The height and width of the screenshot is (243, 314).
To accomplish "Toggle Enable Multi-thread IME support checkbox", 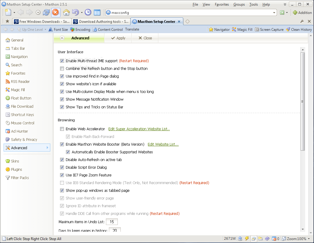I will pos(62,61).
